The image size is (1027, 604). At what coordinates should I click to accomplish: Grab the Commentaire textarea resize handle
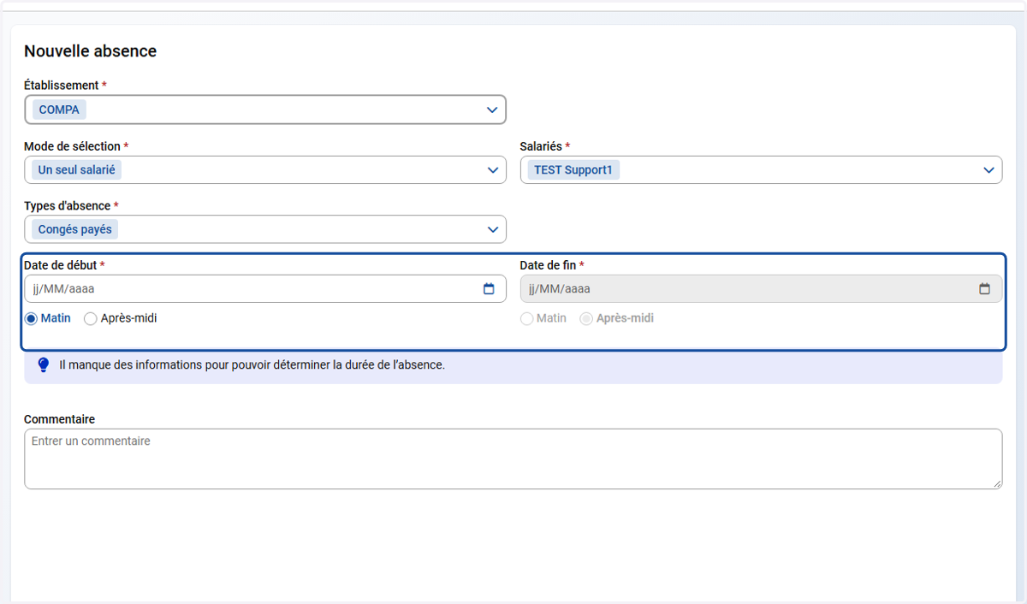[x=996, y=483]
